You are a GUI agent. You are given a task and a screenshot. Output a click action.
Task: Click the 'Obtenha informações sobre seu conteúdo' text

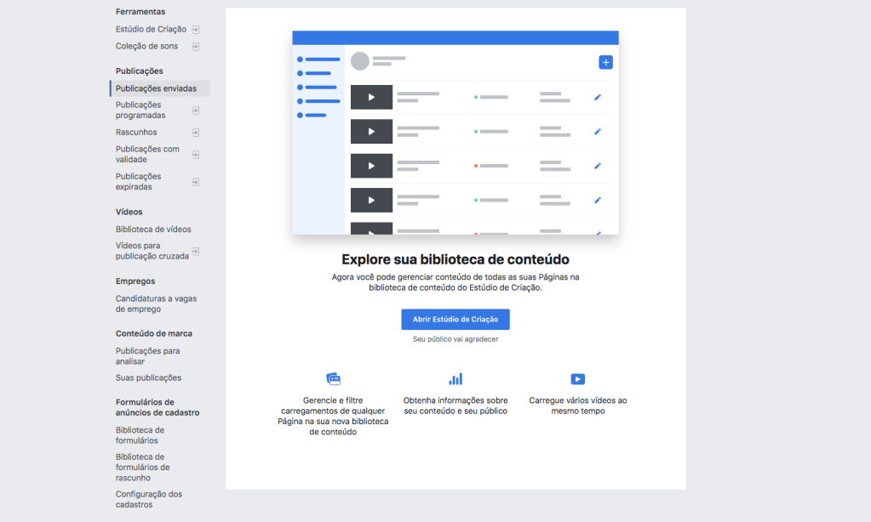[456, 406]
